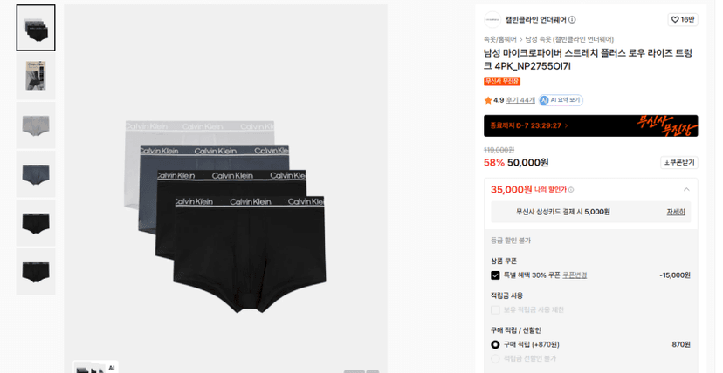Image resolution: width=723 pixels, height=373 pixels.
Task: Uncheck the 특별 혜택 30% 쿠폰 checkbox
Action: click(495, 275)
